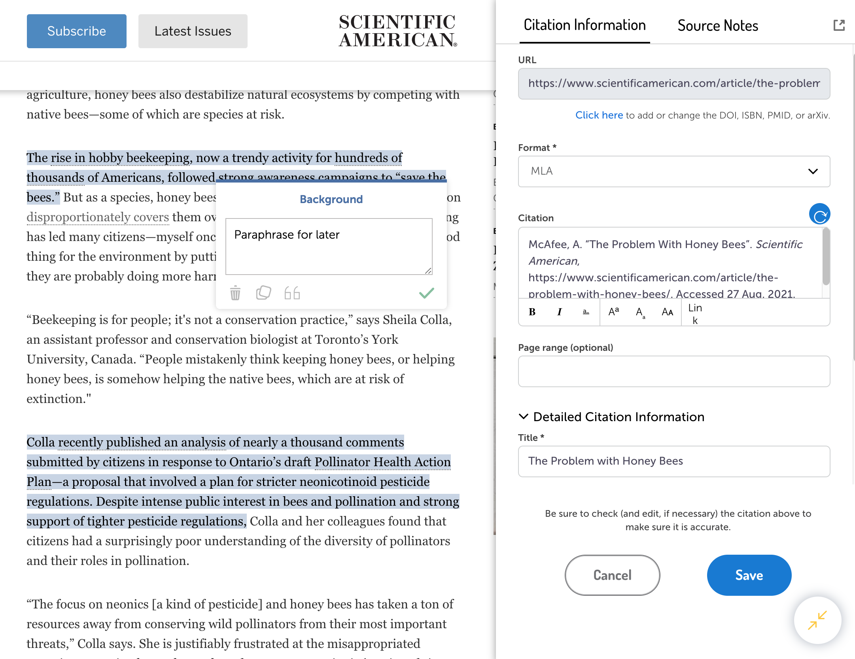The height and width of the screenshot is (659, 855).
Task: Click 'Pollinator Health Action' underlined text
Action: (x=383, y=462)
